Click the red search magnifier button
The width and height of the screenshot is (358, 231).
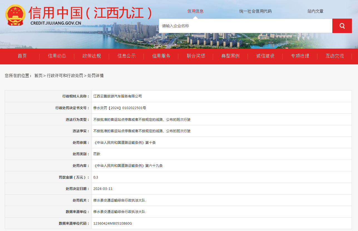tap(342, 26)
